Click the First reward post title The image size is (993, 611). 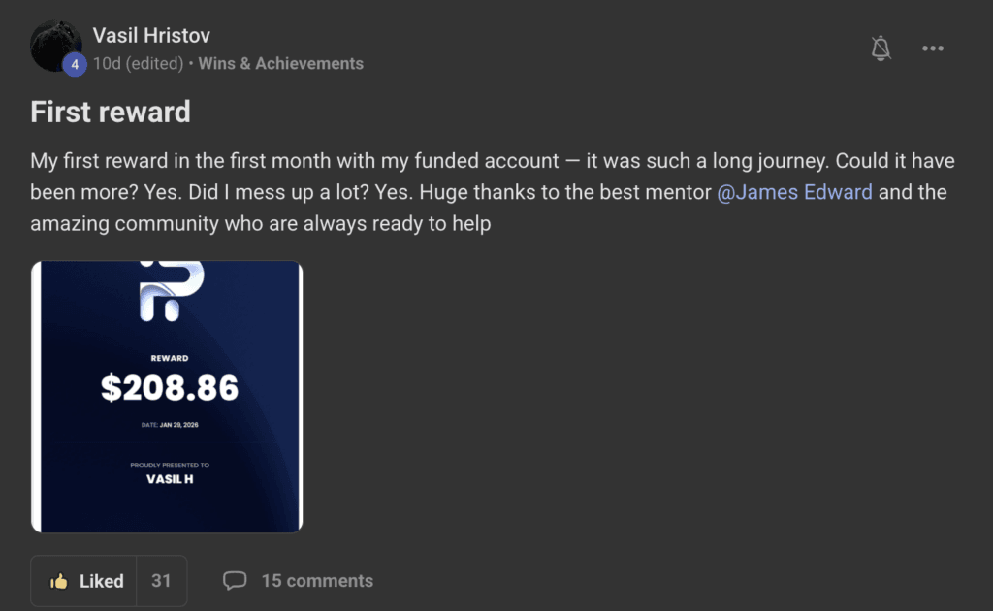(111, 112)
